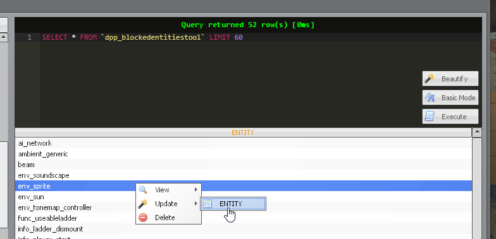Image resolution: width=496 pixels, height=239 pixels.
Task: Select the env_soundscape row
Action: click(x=244, y=175)
